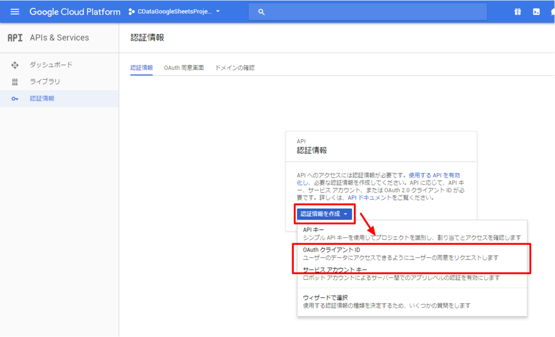Activate the Cloud Shell terminal icon
555x337 pixels.
536,12
